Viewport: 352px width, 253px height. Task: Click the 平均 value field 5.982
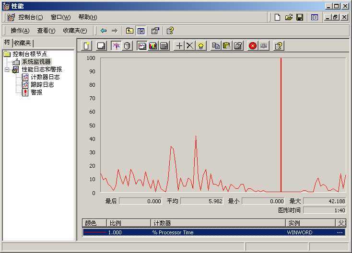click(202, 201)
